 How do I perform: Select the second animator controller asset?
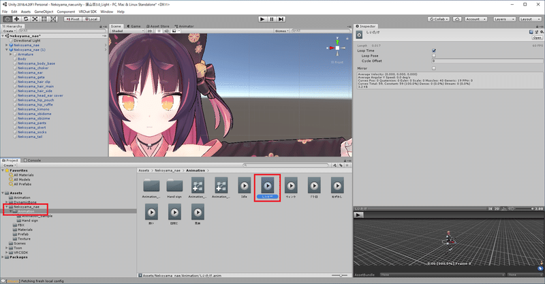[x=221, y=188]
